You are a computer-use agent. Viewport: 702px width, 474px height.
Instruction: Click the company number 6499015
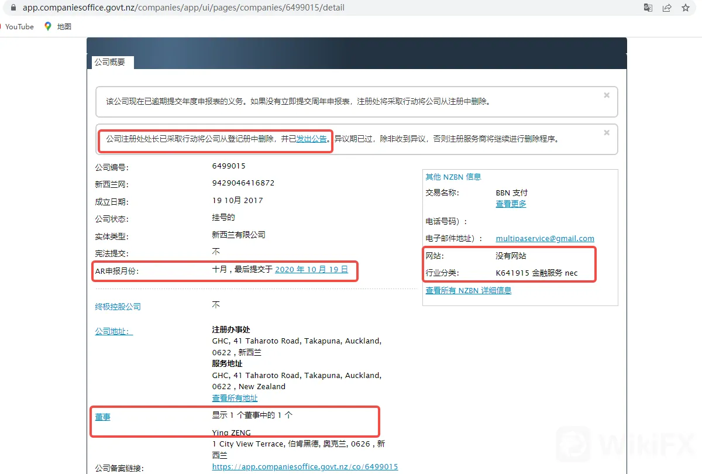point(229,166)
